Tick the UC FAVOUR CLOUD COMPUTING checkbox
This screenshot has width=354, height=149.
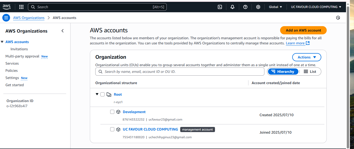tap(112, 129)
